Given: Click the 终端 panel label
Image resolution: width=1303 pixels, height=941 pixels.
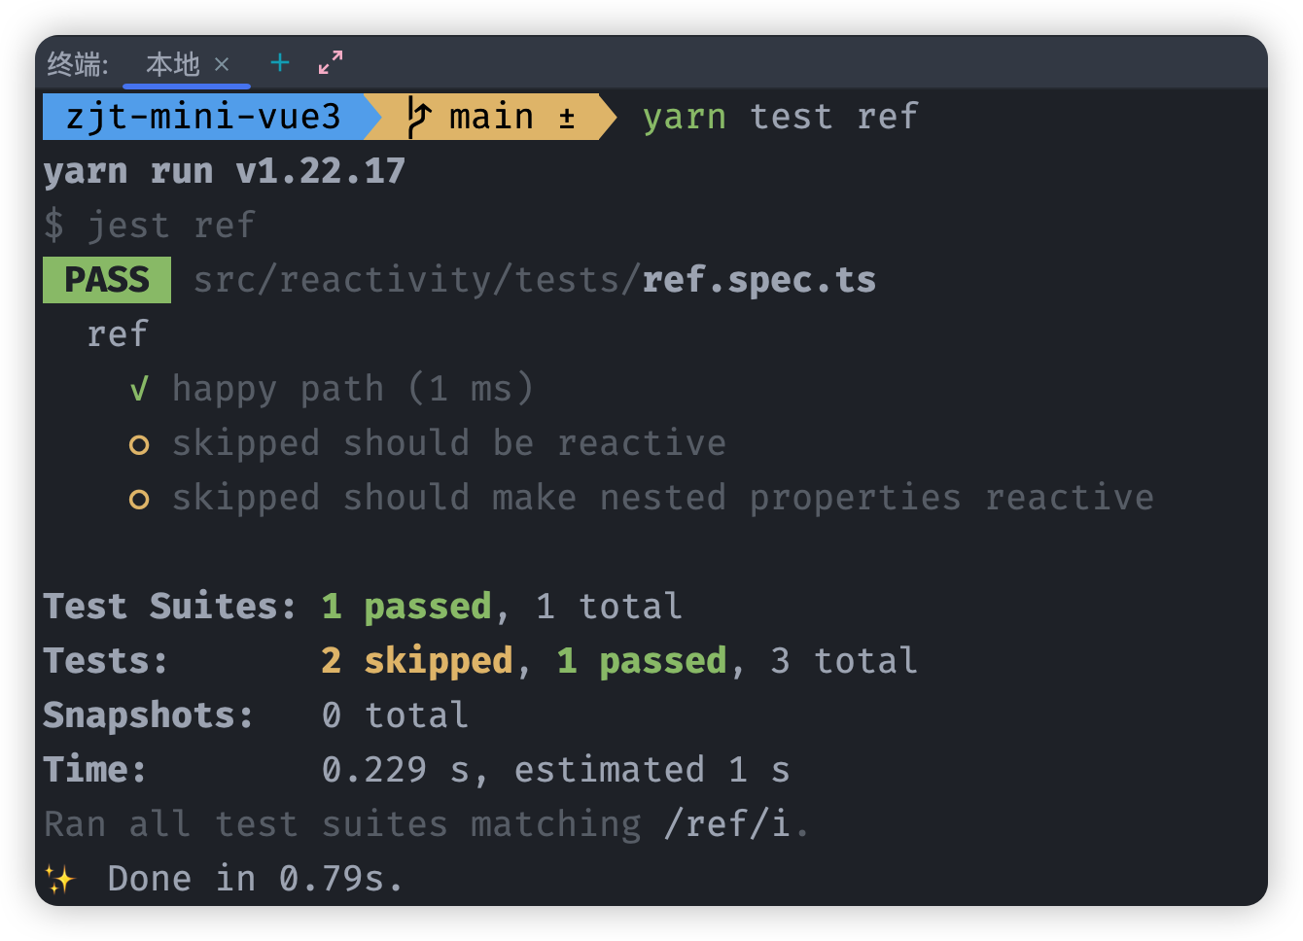Looking at the screenshot, I should click(77, 64).
